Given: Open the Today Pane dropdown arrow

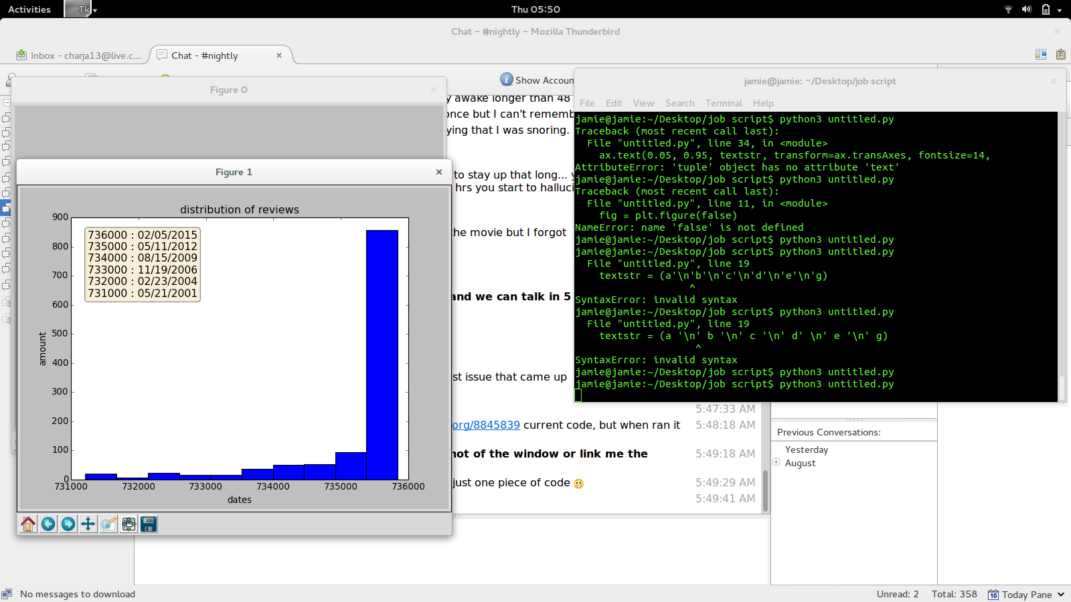Looking at the screenshot, I should tap(1061, 595).
